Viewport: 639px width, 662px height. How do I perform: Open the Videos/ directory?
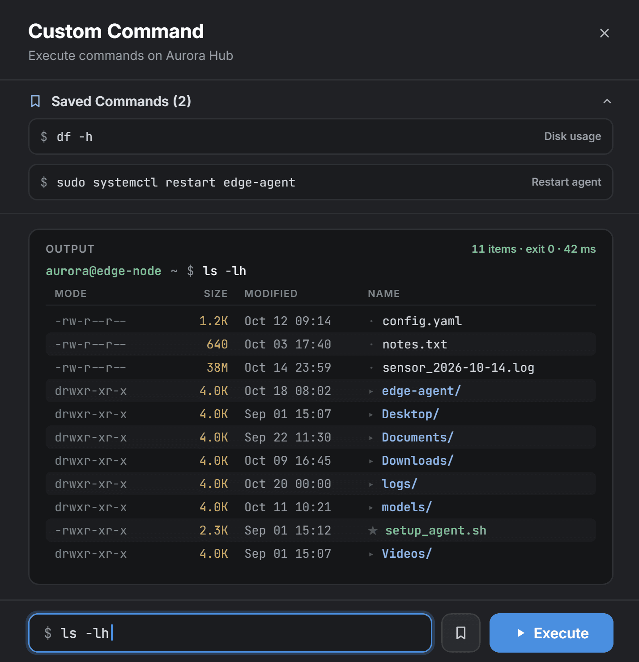407,554
